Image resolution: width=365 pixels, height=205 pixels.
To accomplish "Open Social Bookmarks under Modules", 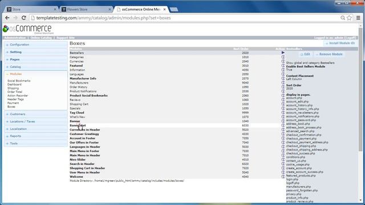I will point(19,81).
